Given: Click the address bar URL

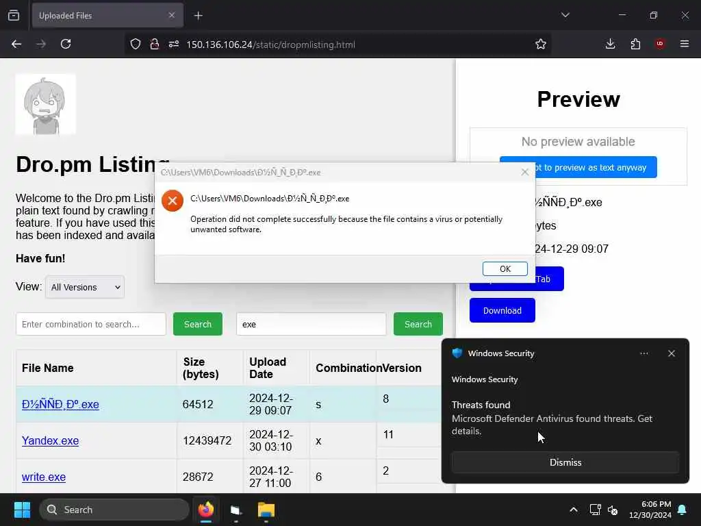Looking at the screenshot, I should click(x=270, y=45).
